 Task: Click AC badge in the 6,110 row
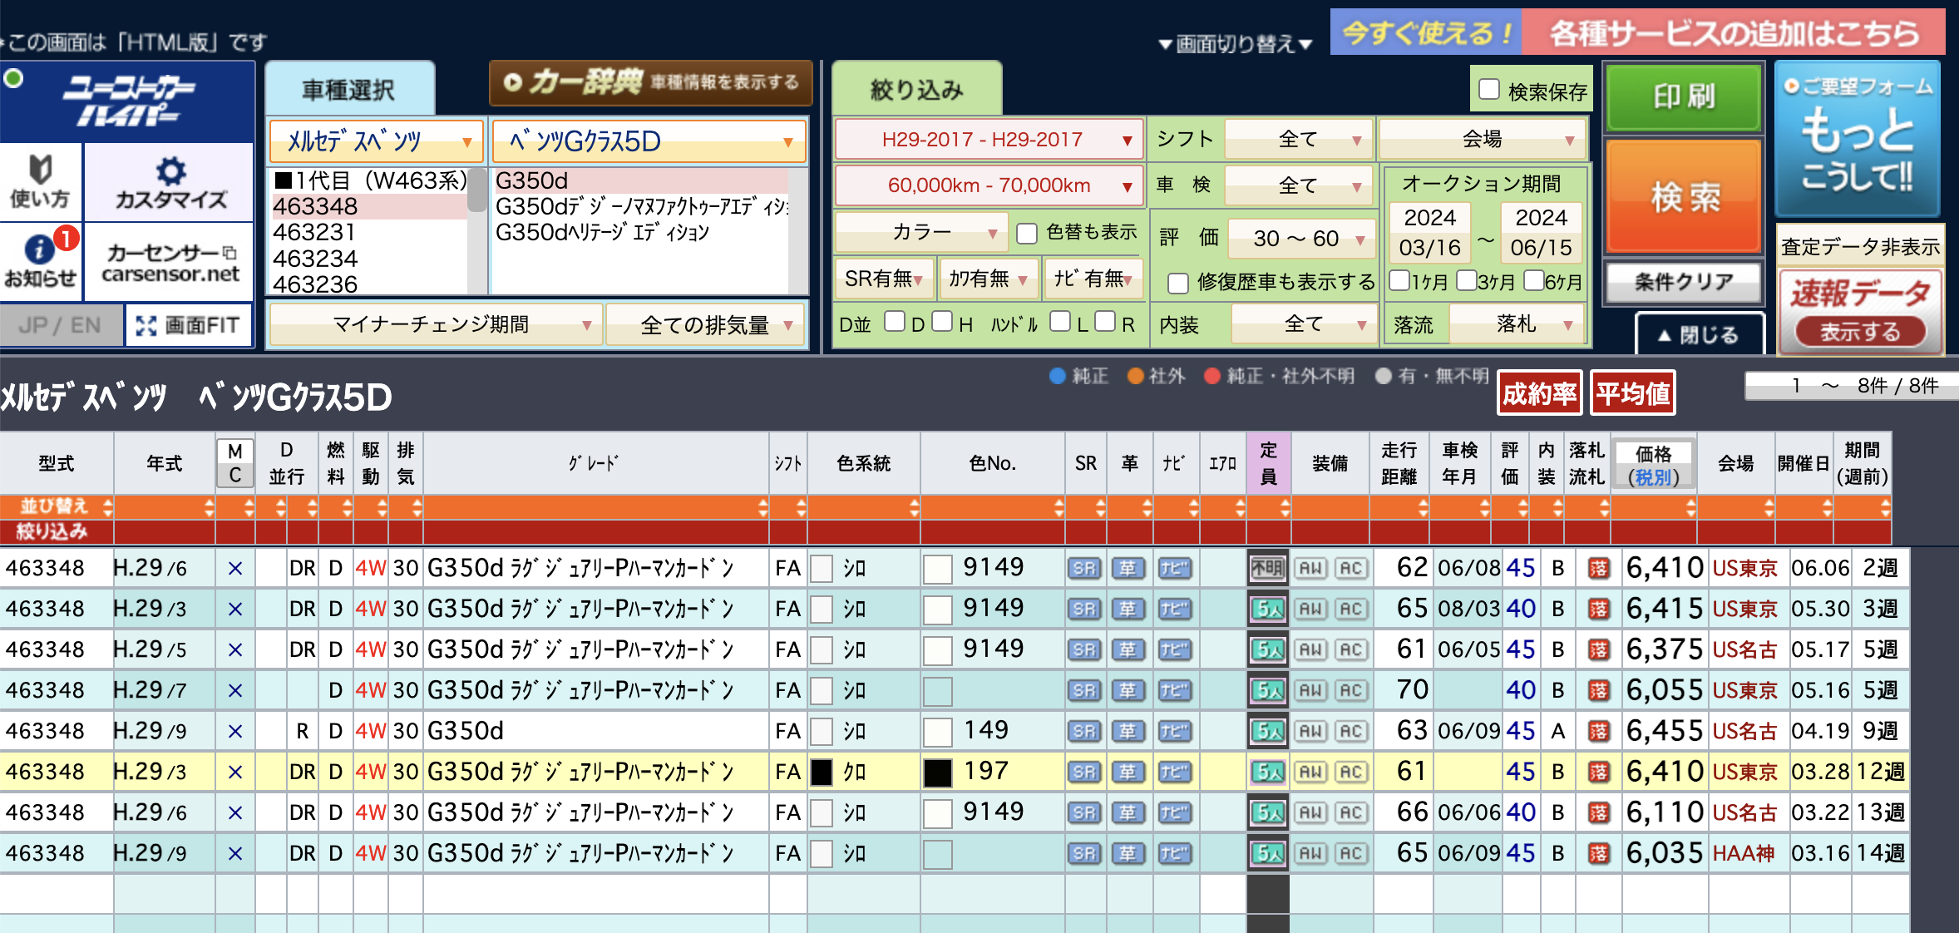point(1350,813)
